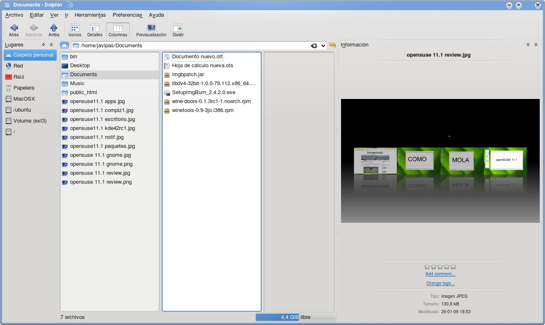Click the Dolphin window menu icon in title bar

(x=7, y=5)
